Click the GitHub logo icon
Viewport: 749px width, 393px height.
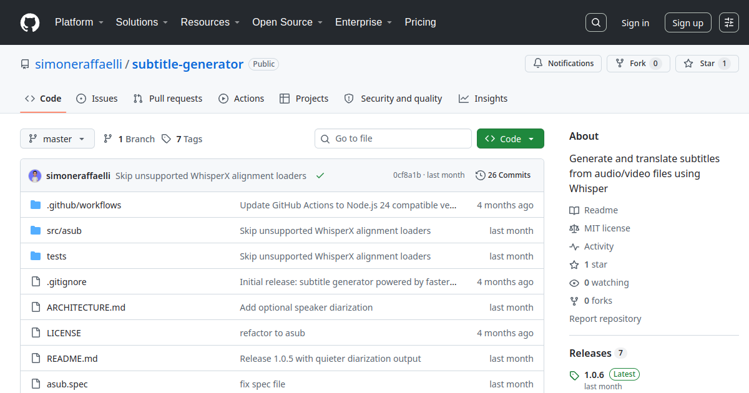tap(30, 22)
